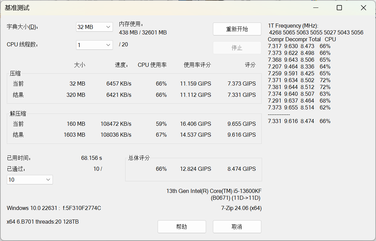Click the 帮助 help button
This screenshot has width=376, height=241.
coord(182,227)
